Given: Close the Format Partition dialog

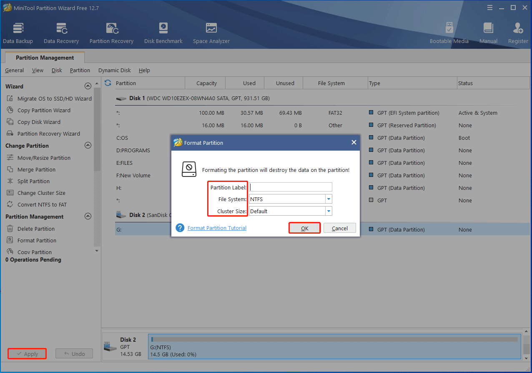Looking at the screenshot, I should [x=354, y=142].
